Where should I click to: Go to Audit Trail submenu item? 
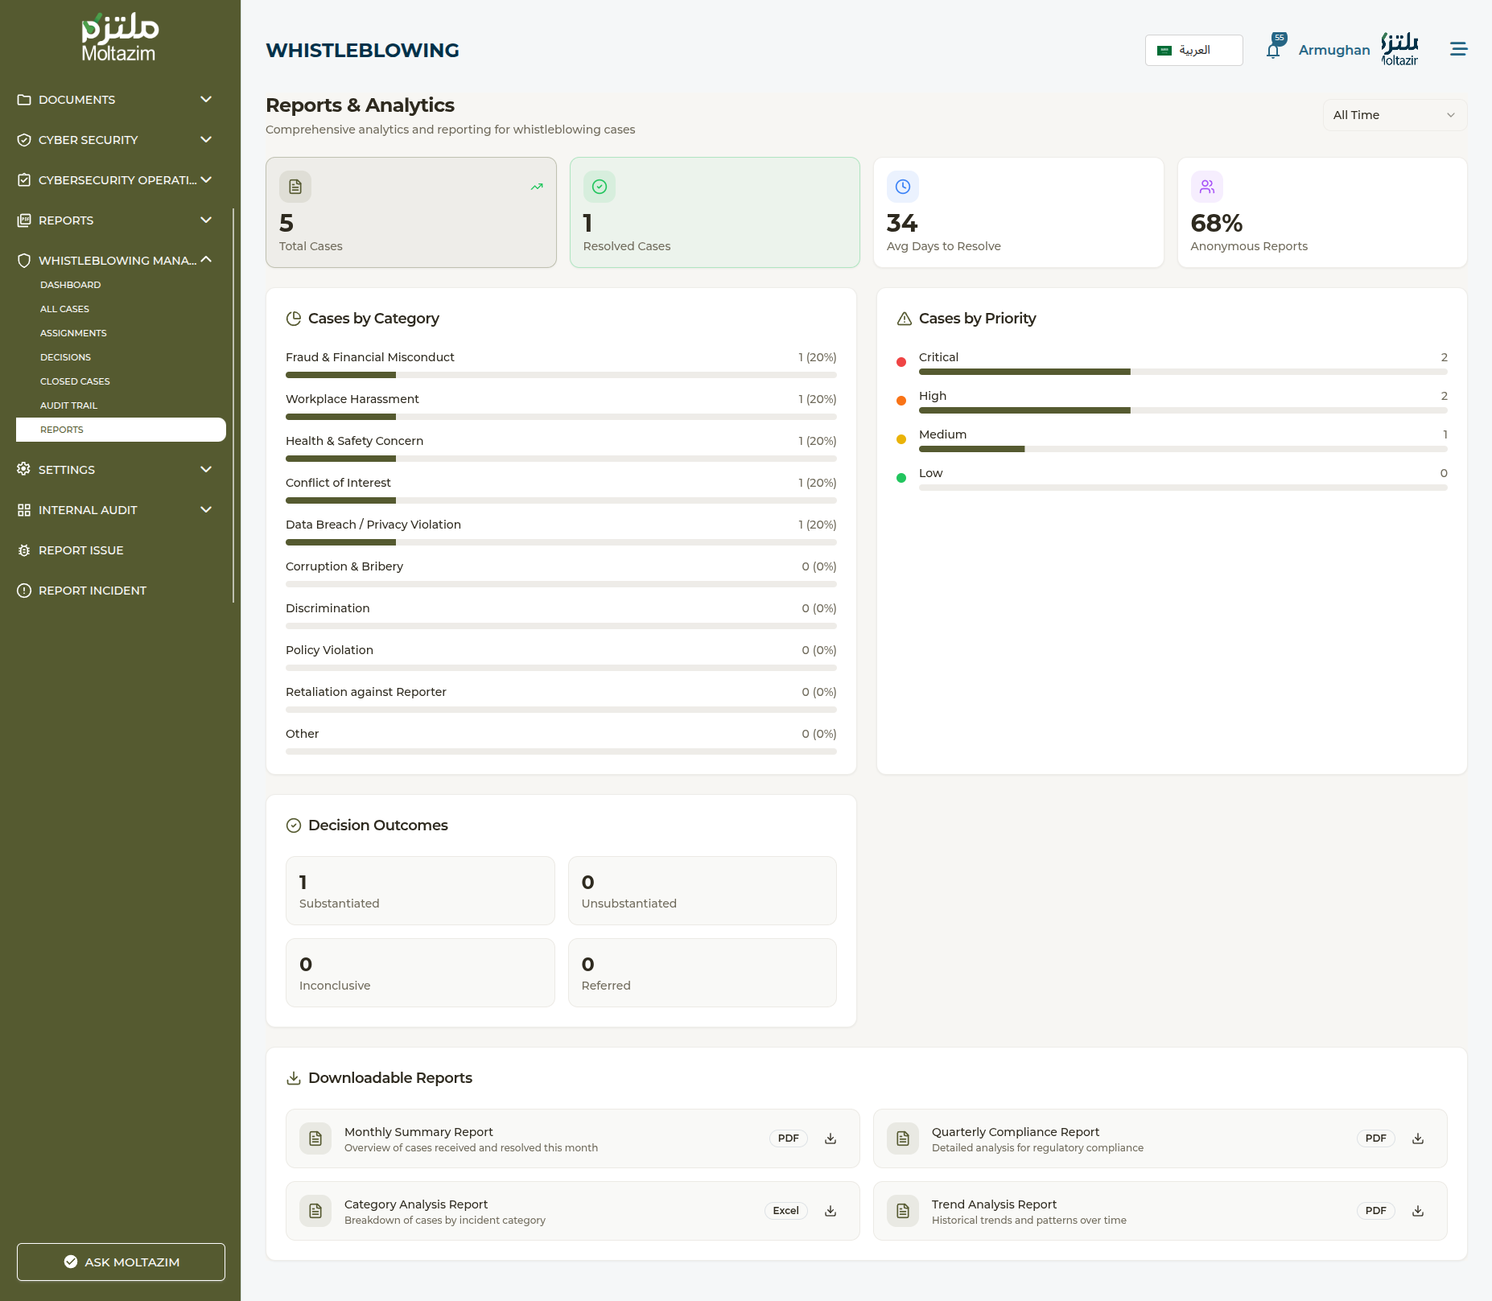click(68, 406)
